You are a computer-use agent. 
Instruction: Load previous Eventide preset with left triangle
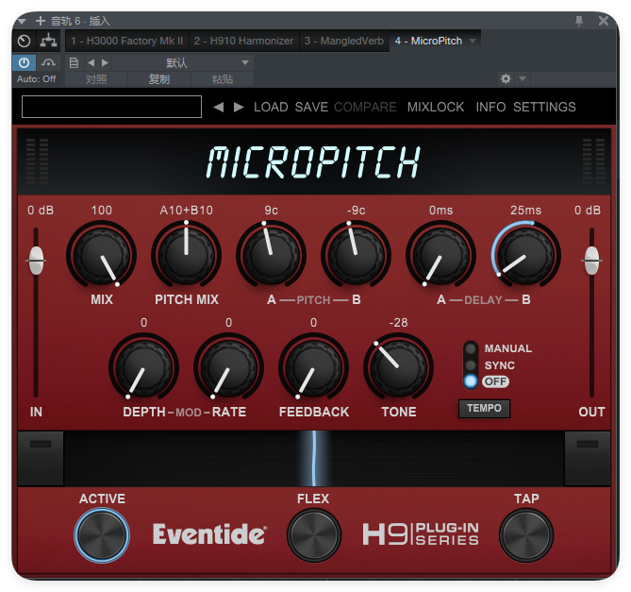click(x=219, y=107)
